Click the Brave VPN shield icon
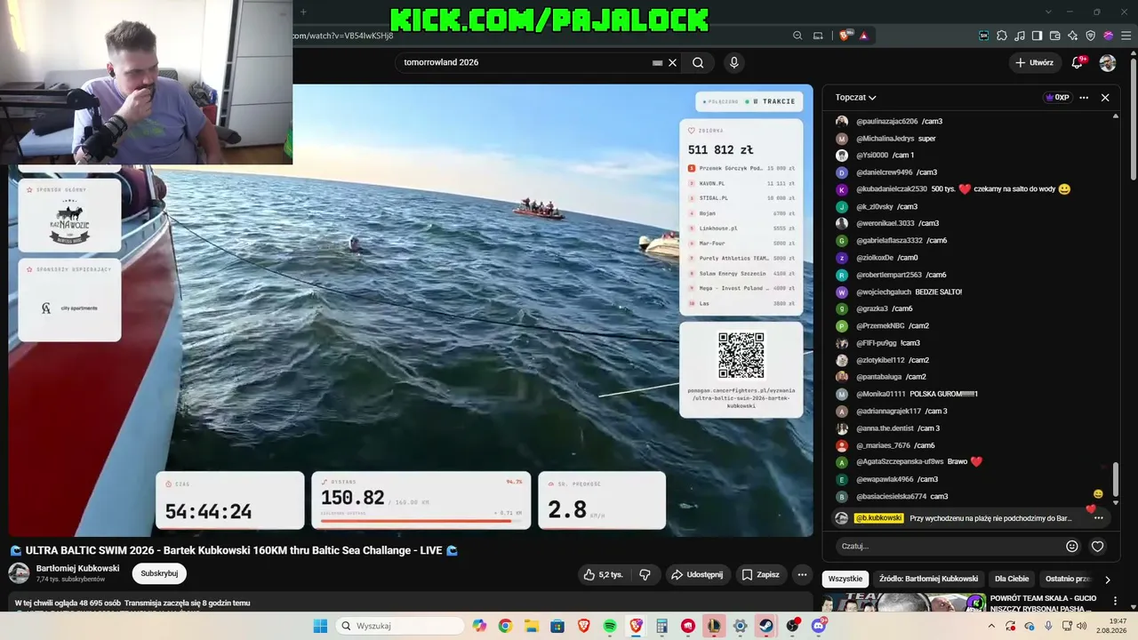The image size is (1138, 640). pyautogui.click(x=1091, y=36)
